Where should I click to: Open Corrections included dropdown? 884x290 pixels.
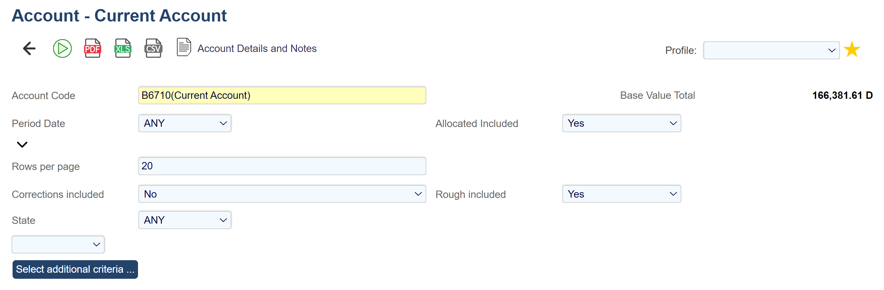click(x=282, y=194)
